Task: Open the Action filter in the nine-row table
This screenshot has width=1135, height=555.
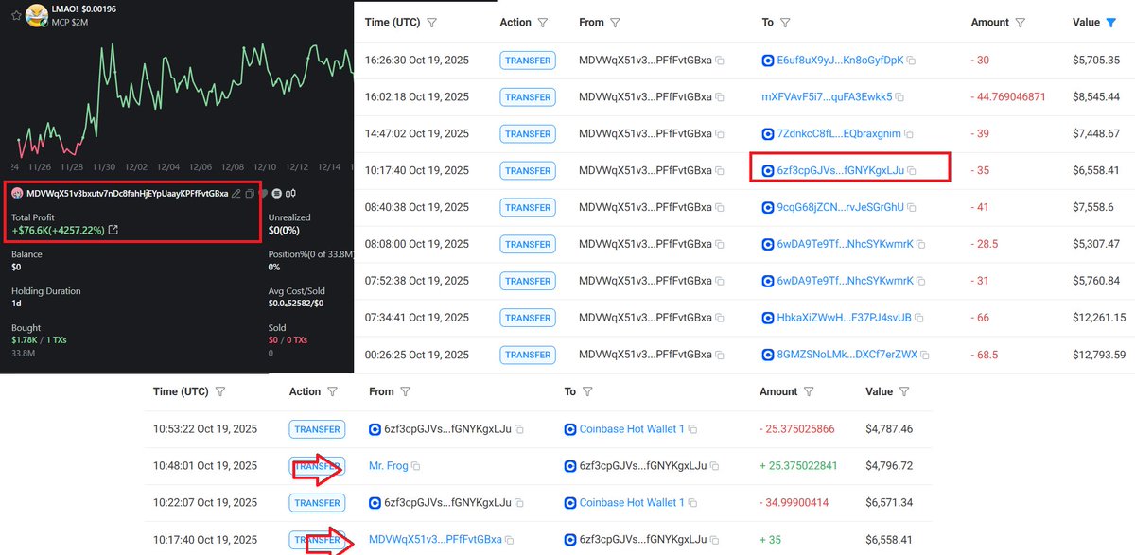Action: point(543,23)
